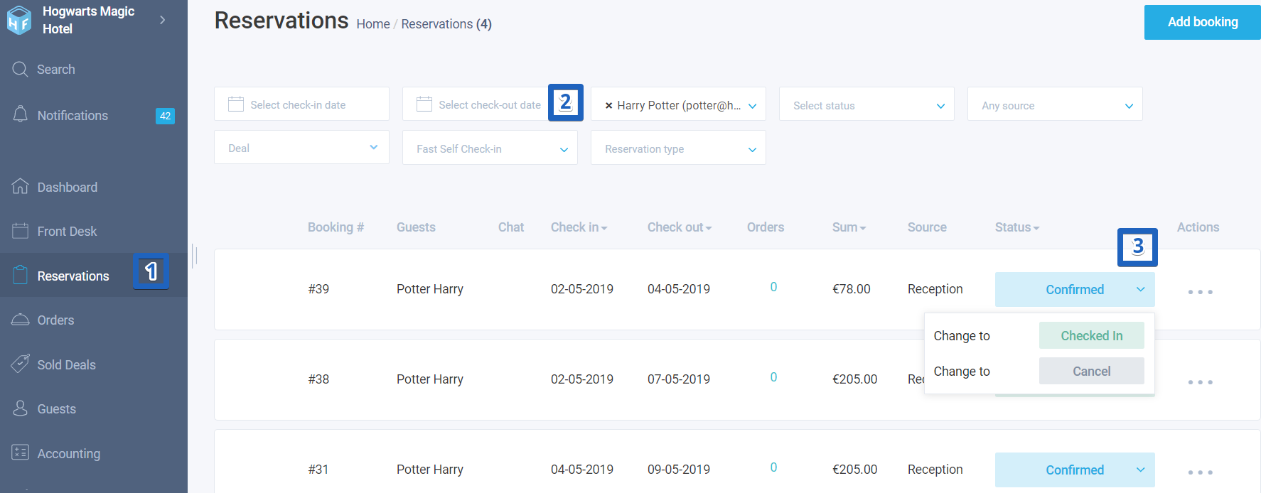Click the Orders cloche icon
Image resolution: width=1261 pixels, height=493 pixels.
(20, 319)
